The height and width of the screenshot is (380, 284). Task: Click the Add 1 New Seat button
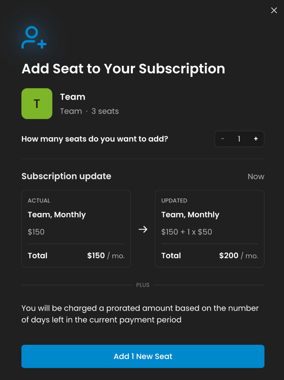pos(143,356)
